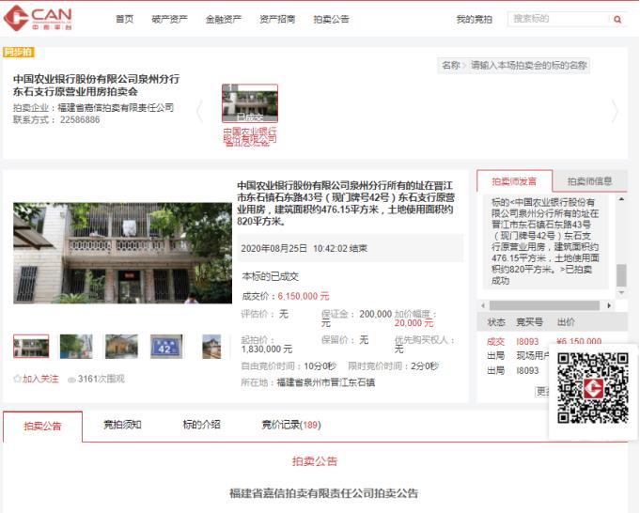The height and width of the screenshot is (513, 640).
Task: Open the 竞价记录(189) tab
Action: (x=291, y=425)
